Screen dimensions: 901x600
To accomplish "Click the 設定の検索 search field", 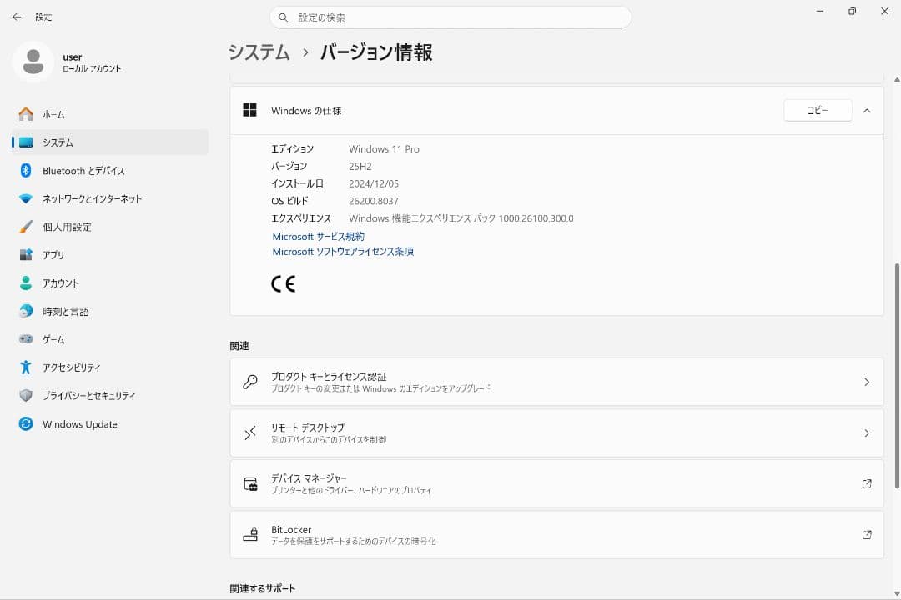I will 450,17.
